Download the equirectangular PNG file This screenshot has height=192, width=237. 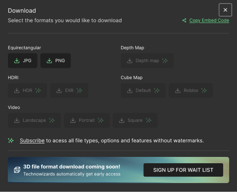click(x=55, y=61)
